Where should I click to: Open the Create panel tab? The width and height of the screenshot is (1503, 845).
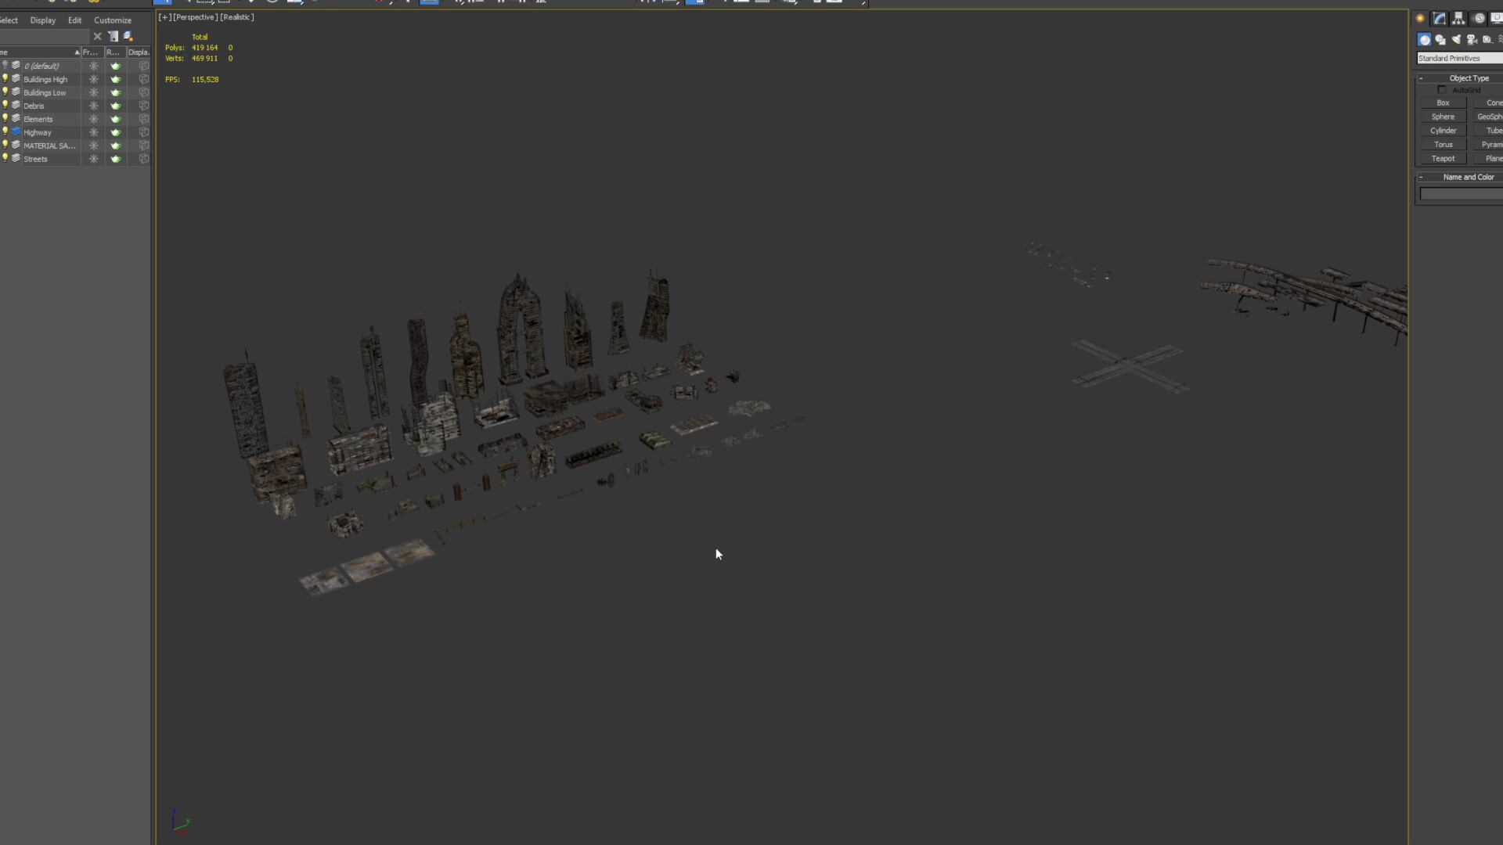click(1421, 17)
